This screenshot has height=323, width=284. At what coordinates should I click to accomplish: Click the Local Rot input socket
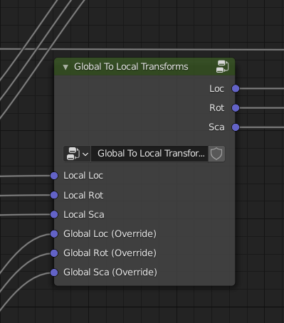(x=54, y=195)
